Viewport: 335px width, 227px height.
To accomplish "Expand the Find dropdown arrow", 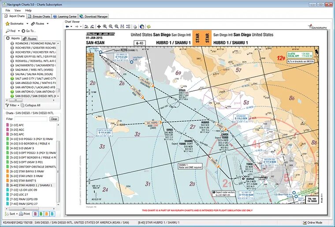I will [19, 31].
